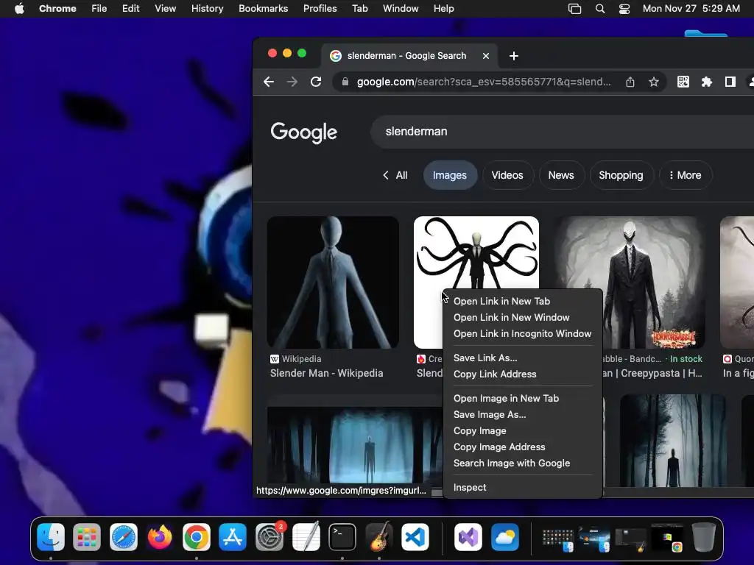Image resolution: width=754 pixels, height=565 pixels.
Task: Open App Store from the dock
Action: tap(233, 536)
